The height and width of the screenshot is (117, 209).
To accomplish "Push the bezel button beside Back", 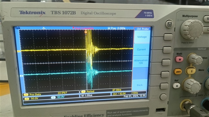I will [x=164, y=86].
